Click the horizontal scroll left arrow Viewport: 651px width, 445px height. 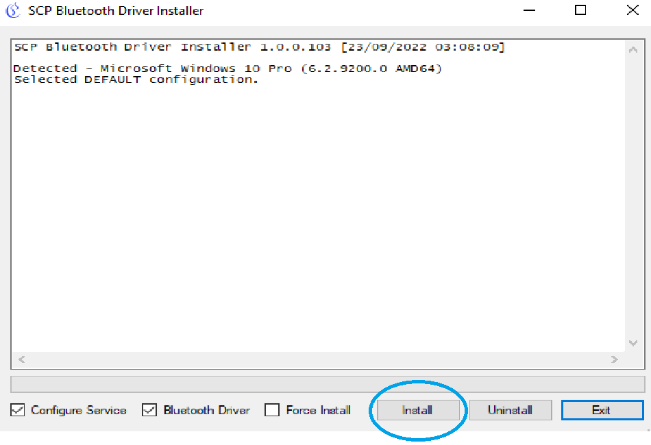(x=22, y=359)
